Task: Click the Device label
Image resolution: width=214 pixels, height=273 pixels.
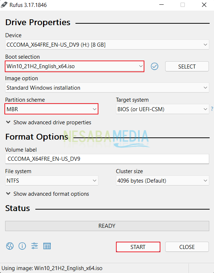Action: [13, 35]
